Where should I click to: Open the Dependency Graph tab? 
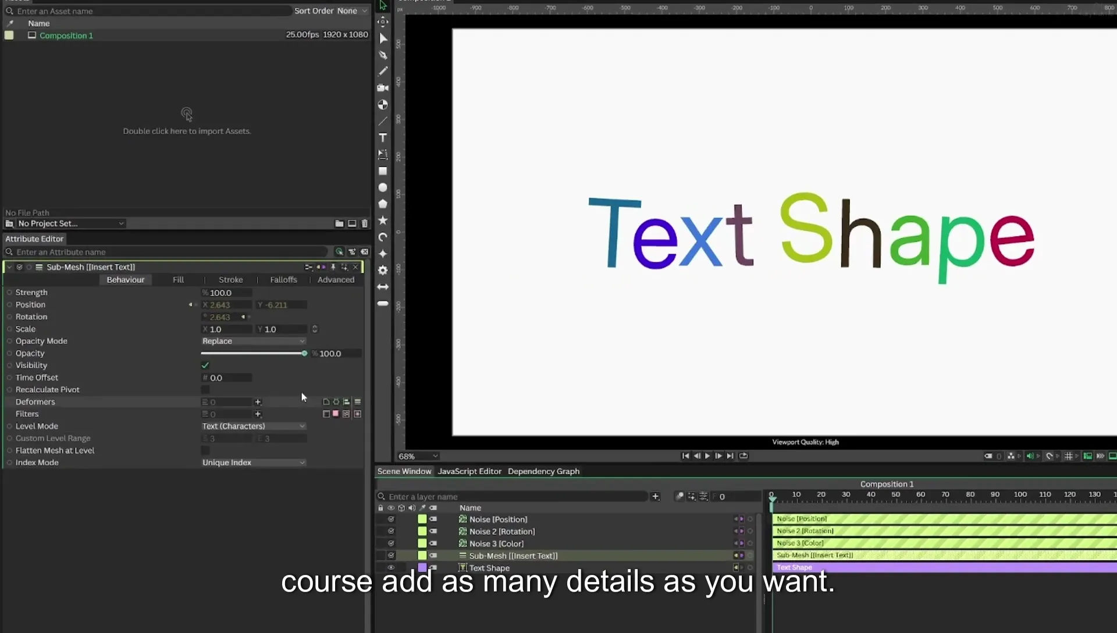pyautogui.click(x=543, y=471)
